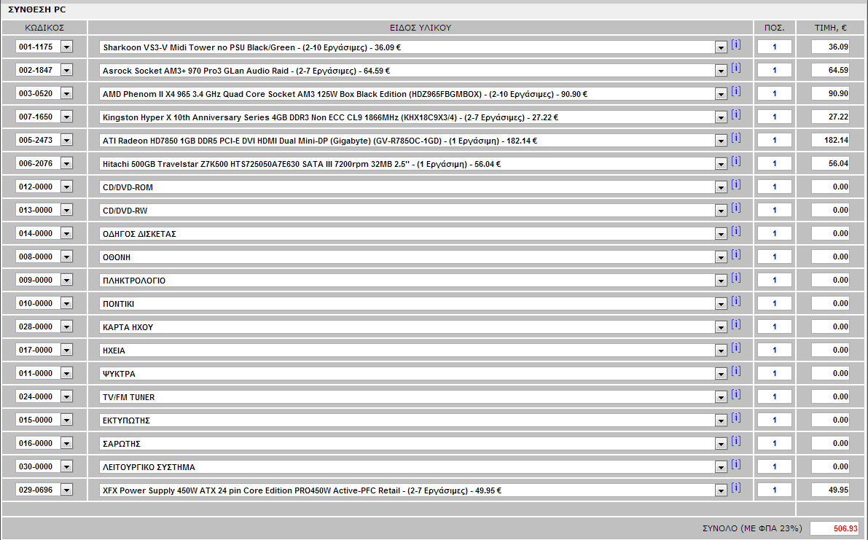Viewport: 868px width, 540px height.
Task: Open the Sharkoon VS3-V case product dropdown
Action: click(721, 47)
